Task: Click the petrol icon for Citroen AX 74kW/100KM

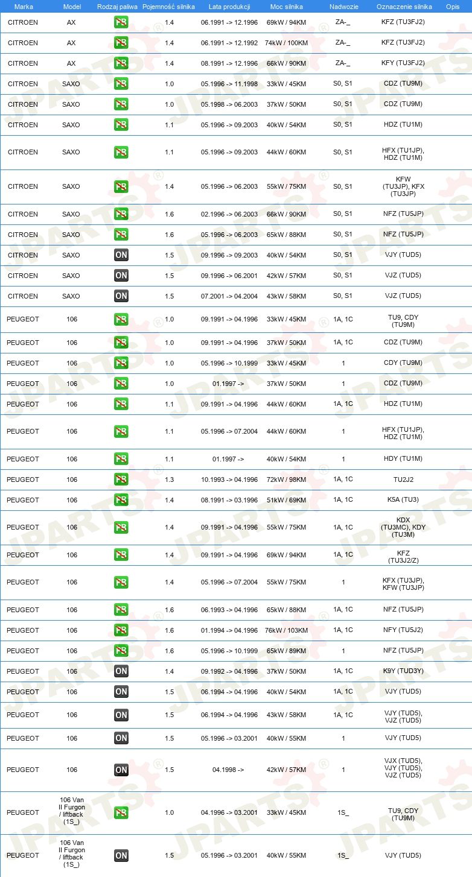Action: click(x=121, y=43)
